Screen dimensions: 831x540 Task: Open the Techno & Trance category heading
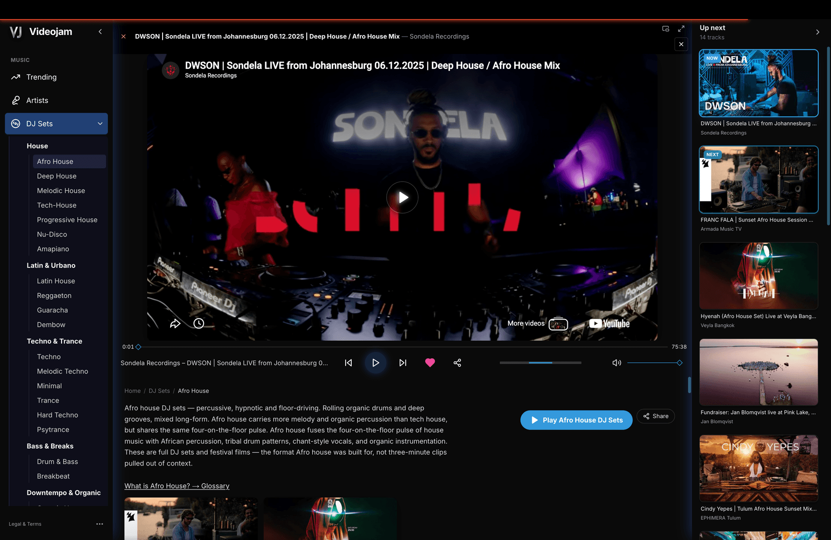click(x=55, y=341)
